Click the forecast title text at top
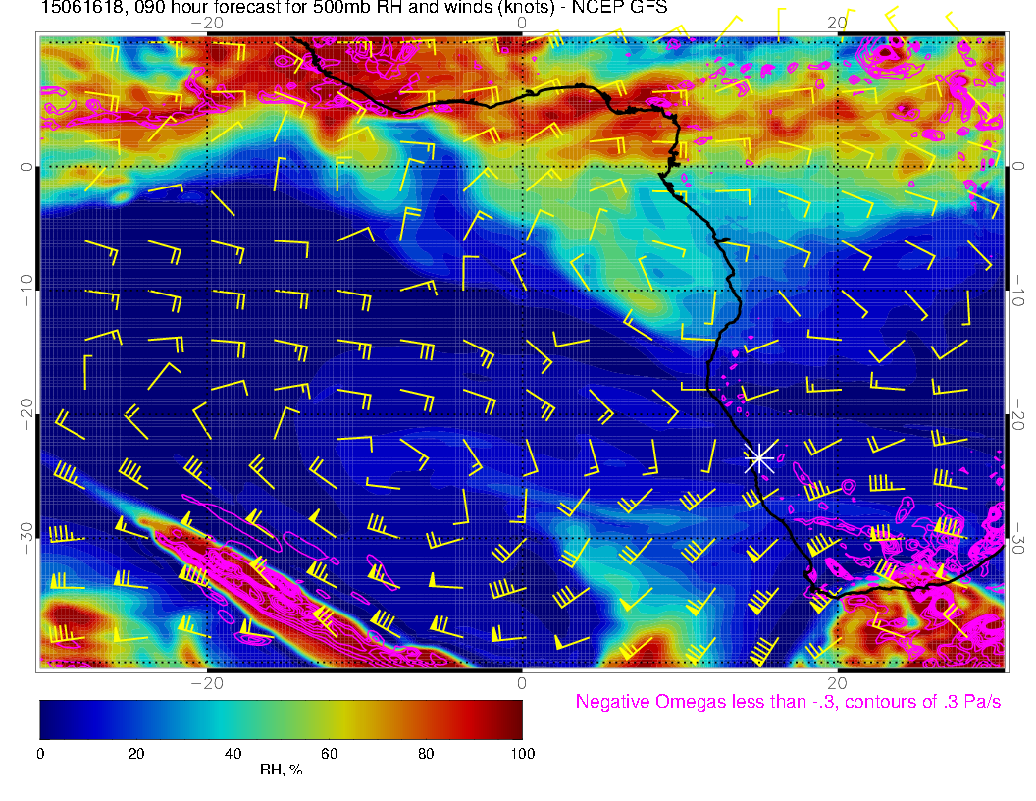This screenshot has width=1036, height=801. (354, 7)
